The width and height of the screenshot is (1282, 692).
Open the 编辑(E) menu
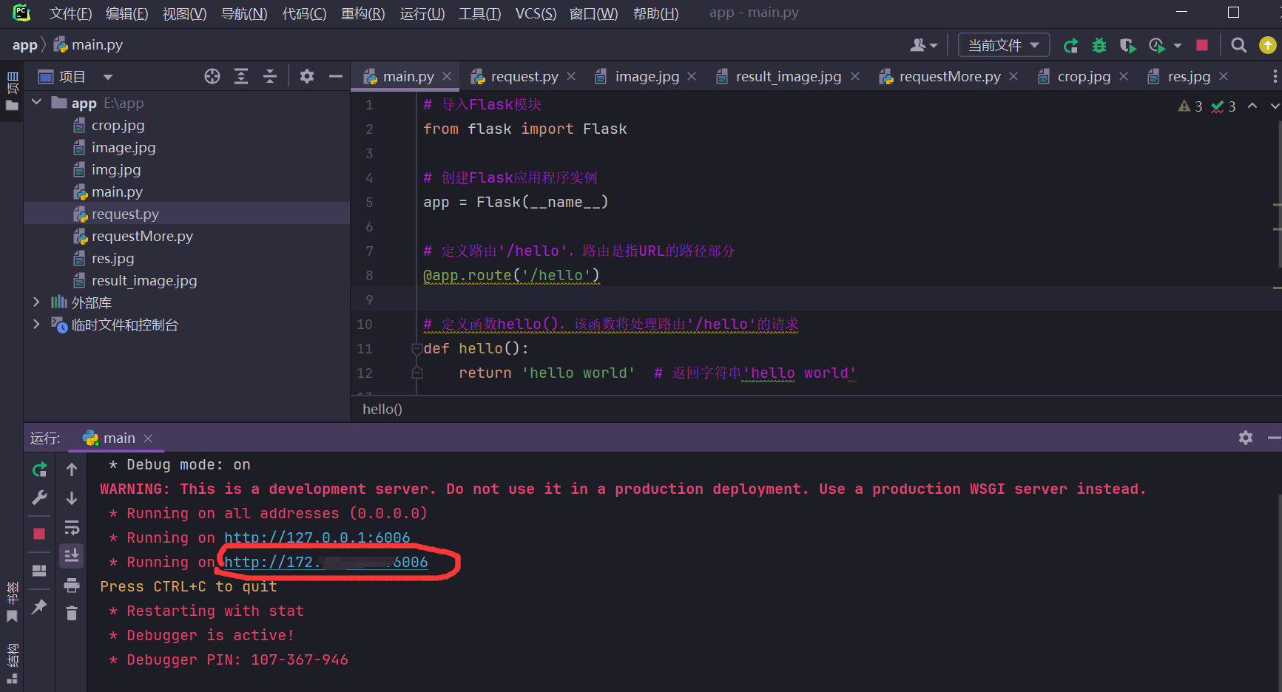pyautogui.click(x=126, y=13)
